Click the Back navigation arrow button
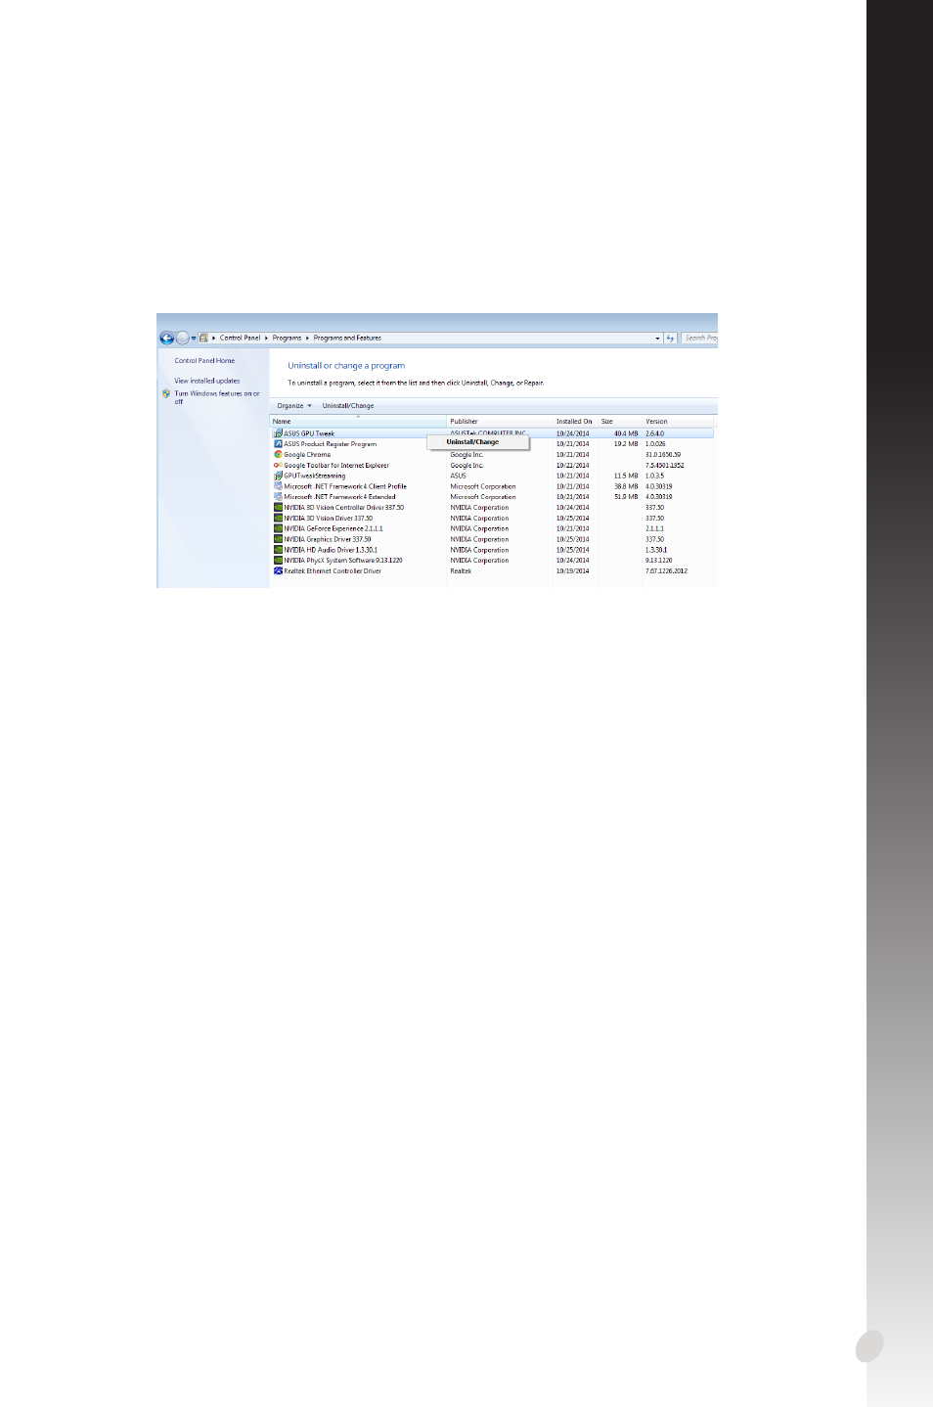 (x=166, y=338)
